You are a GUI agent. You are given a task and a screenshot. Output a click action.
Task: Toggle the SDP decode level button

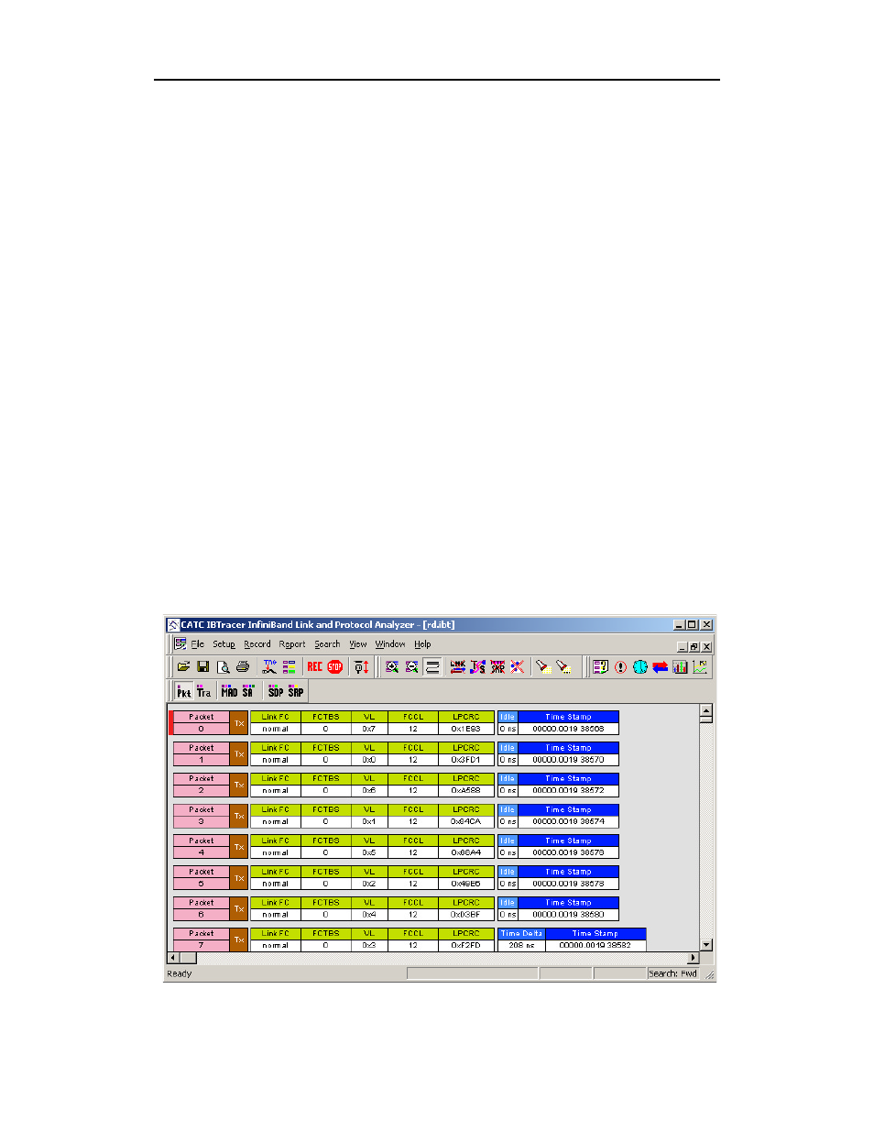pos(276,692)
